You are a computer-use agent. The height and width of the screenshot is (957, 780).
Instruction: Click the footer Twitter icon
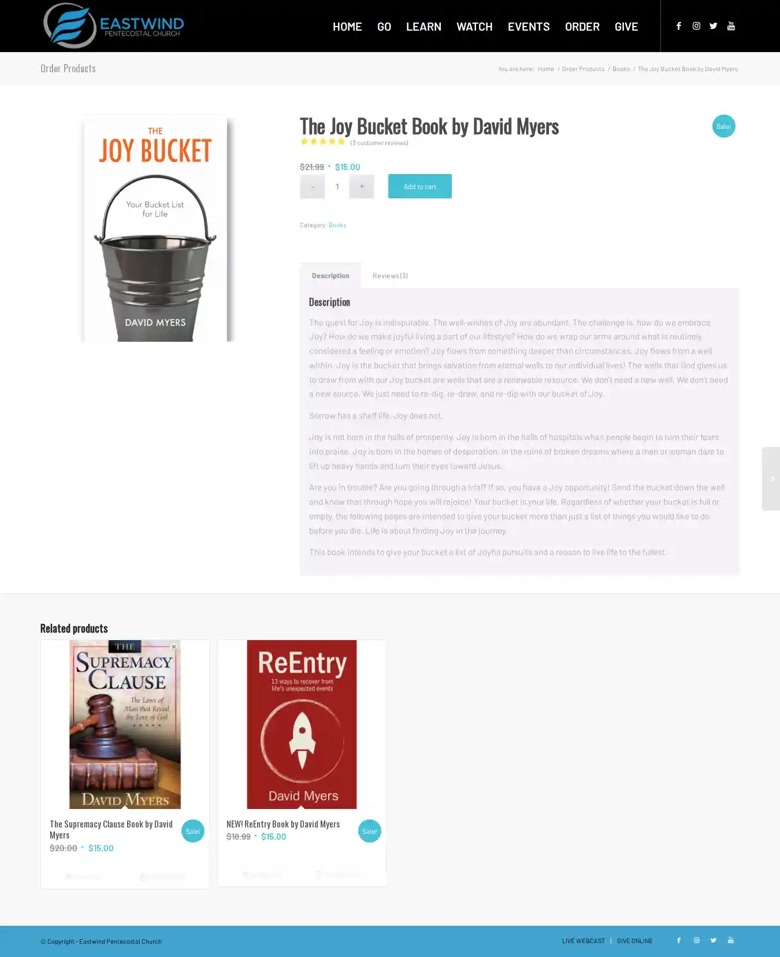(714, 940)
